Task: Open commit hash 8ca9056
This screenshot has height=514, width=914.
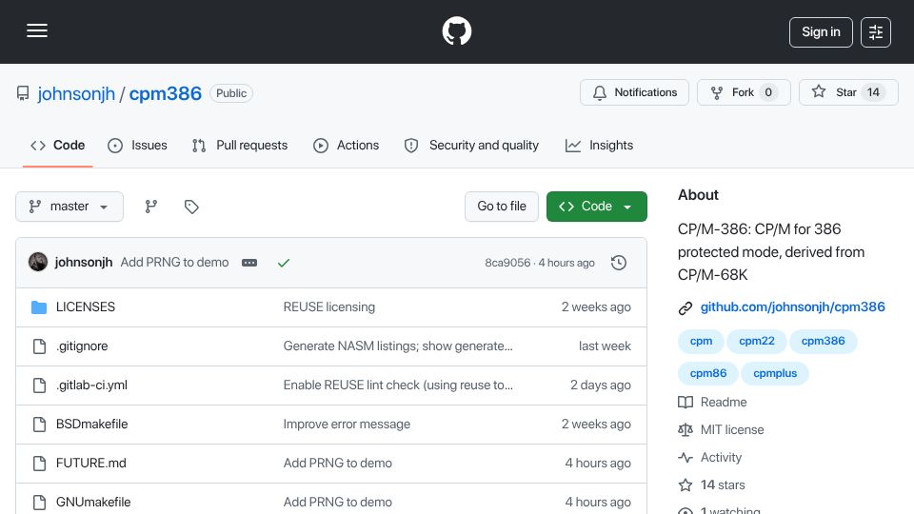Action: click(x=507, y=263)
